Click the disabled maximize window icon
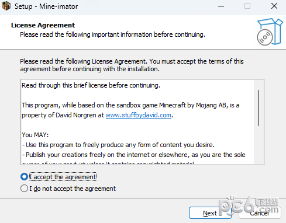 [247, 6]
